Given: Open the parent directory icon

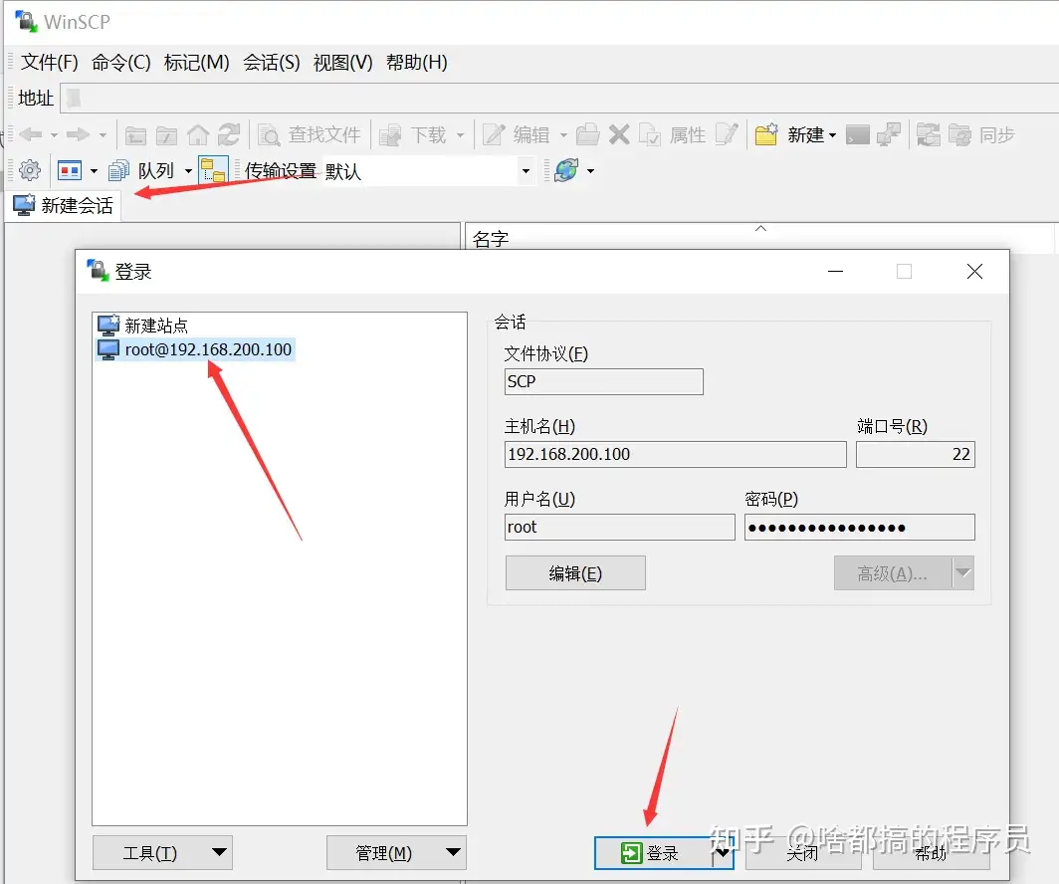Looking at the screenshot, I should tap(135, 135).
